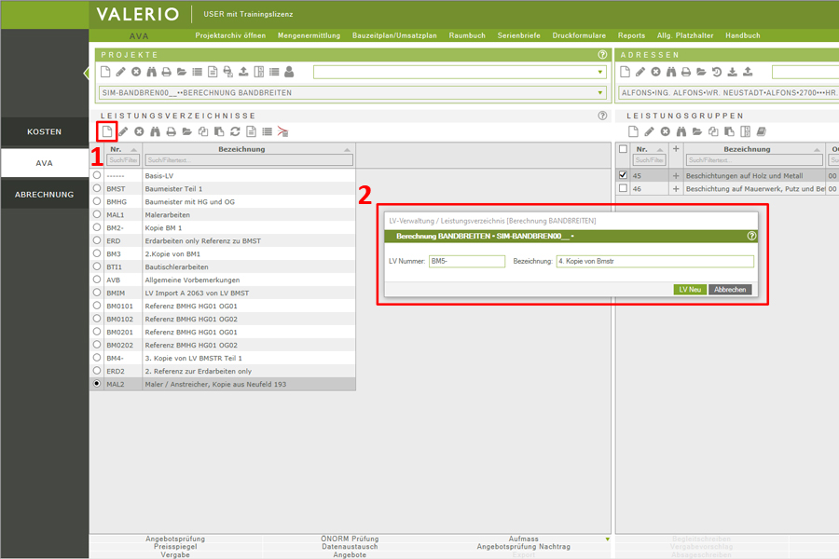Image resolution: width=839 pixels, height=559 pixels.
Task: Select the Basis-LV radio button
Action: 97,175
